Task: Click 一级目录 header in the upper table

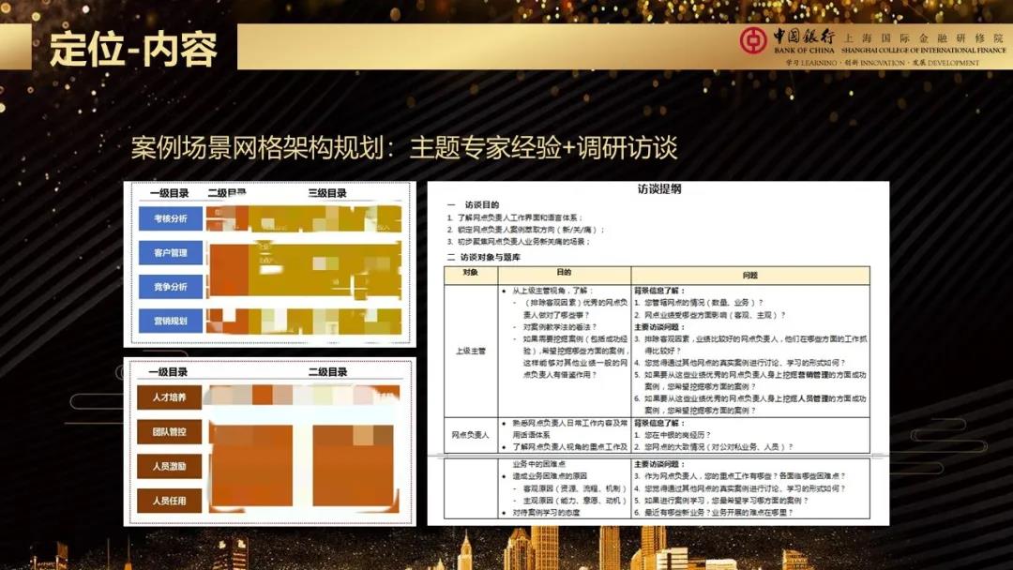Action: pyautogui.click(x=169, y=193)
